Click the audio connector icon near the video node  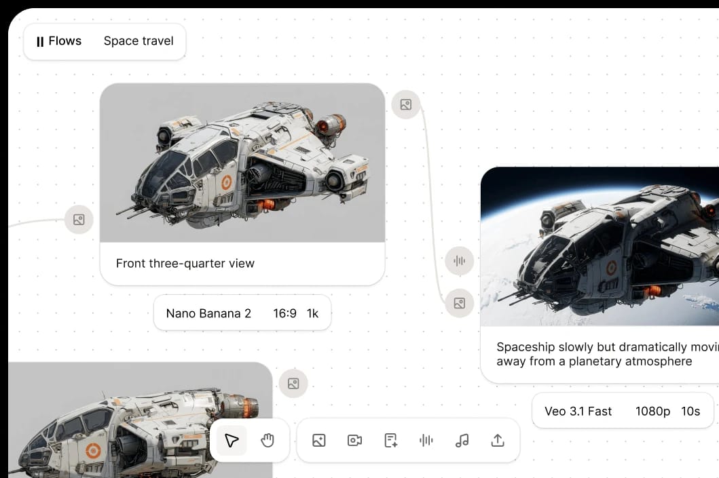click(x=460, y=260)
